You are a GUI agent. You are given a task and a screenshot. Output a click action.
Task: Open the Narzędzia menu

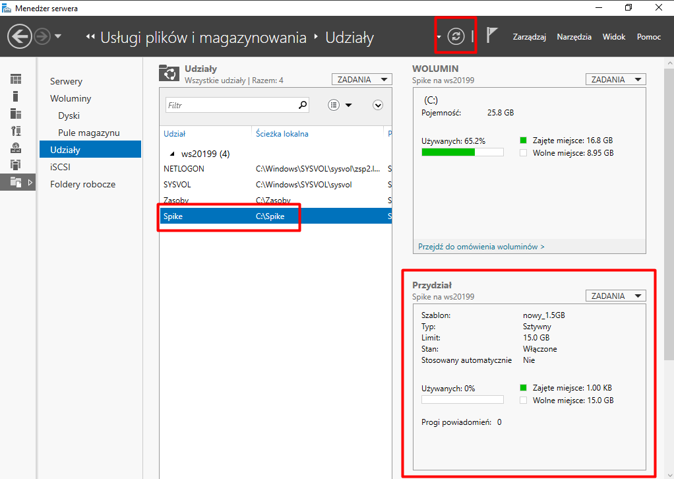[x=574, y=37]
